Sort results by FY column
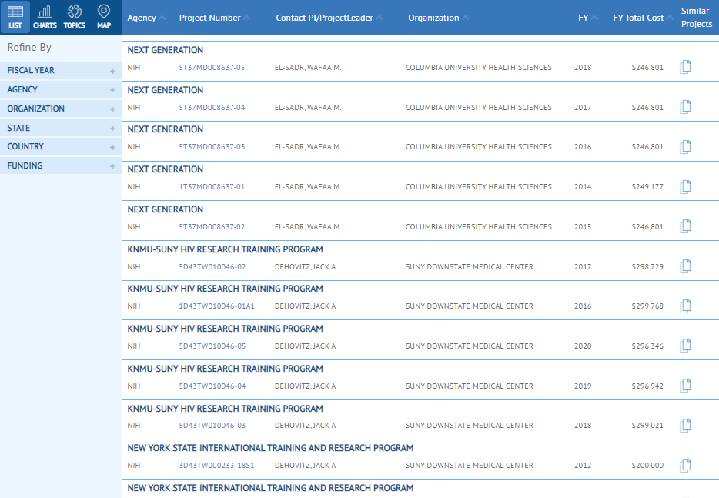 click(x=588, y=18)
